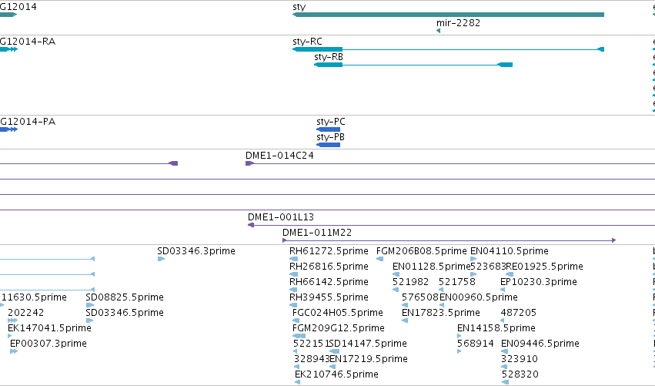Select the DME1-014C24 start arrow
Screen dimensions: 655x386
[249, 163]
